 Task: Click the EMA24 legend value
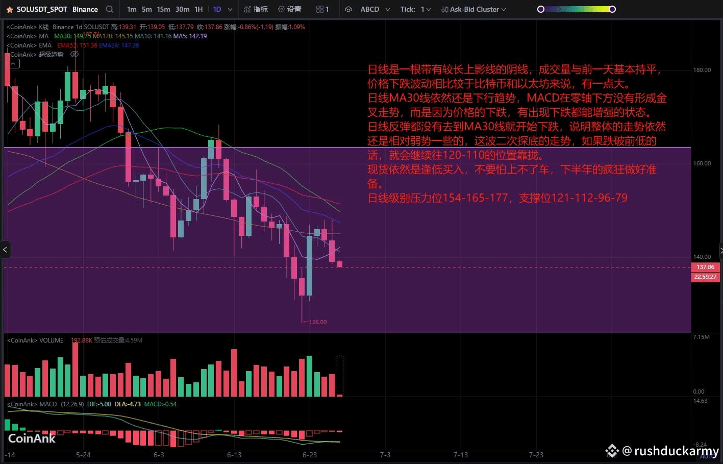119,45
